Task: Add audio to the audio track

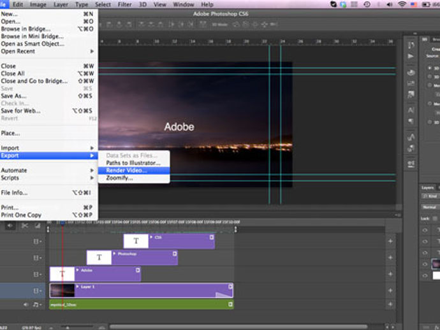Action: pyautogui.click(x=390, y=305)
